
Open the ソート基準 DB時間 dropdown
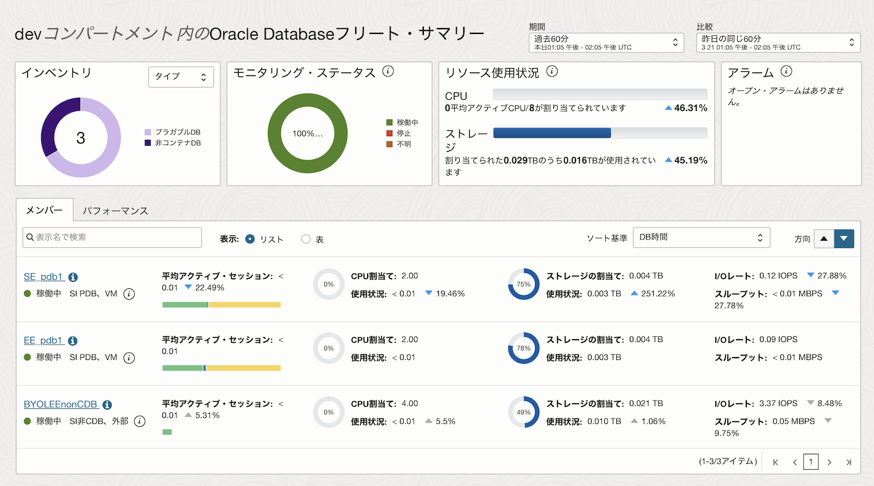[x=701, y=238]
